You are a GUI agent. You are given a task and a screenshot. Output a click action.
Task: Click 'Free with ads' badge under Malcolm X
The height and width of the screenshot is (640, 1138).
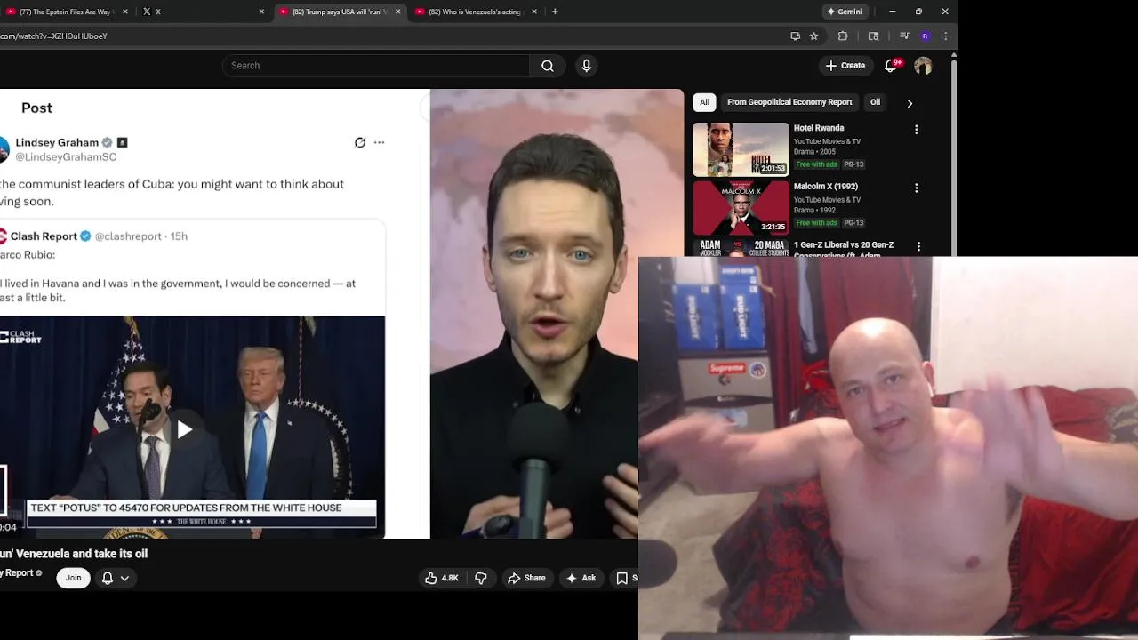pyautogui.click(x=816, y=223)
